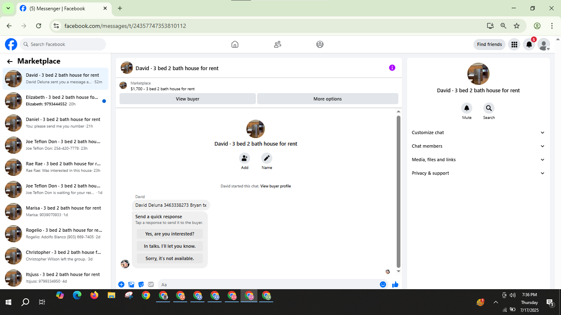The width and height of the screenshot is (561, 315).
Task: Click the back arrow beside Marketplace
Action: click(x=10, y=62)
